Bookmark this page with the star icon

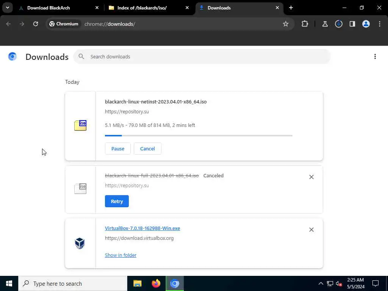pyautogui.click(x=286, y=24)
